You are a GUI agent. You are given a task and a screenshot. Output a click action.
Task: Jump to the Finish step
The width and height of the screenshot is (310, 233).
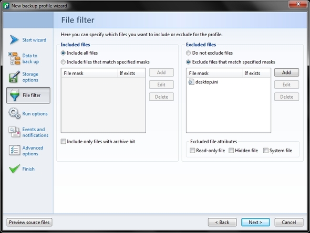click(x=28, y=169)
